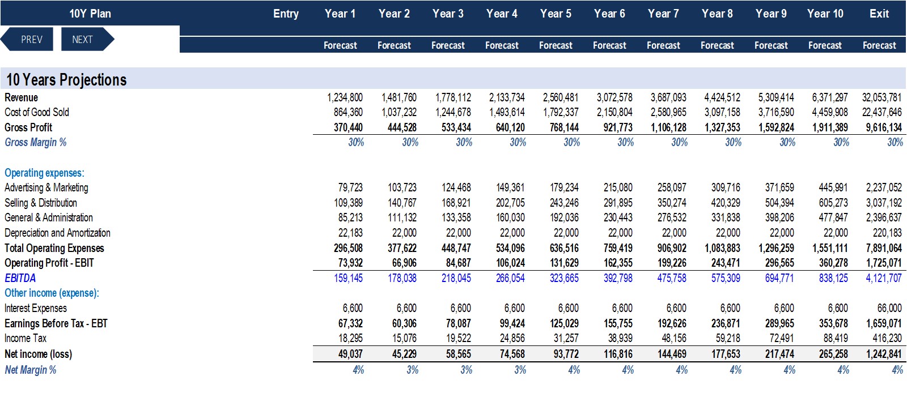Select the Net income (loss) label

(39, 354)
